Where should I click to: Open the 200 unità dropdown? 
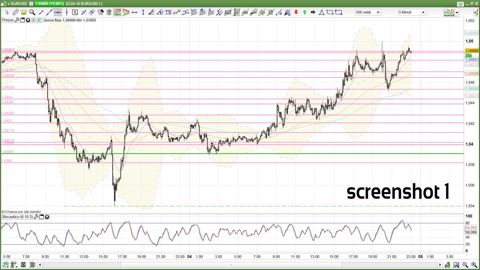[x=378, y=12]
